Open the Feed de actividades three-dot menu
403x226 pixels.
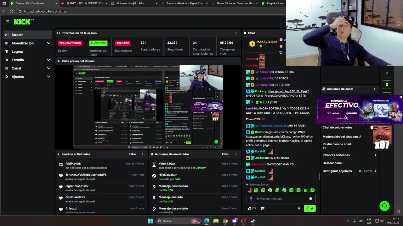(x=143, y=154)
